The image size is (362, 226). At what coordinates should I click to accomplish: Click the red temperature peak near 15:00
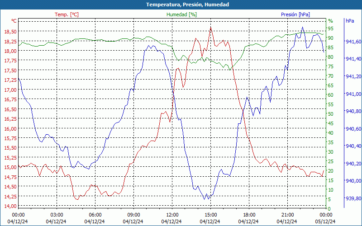[211, 28]
